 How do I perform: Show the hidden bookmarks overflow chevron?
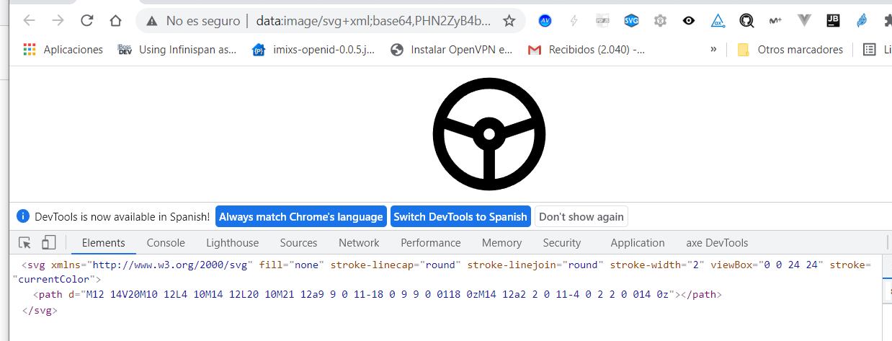coord(713,49)
